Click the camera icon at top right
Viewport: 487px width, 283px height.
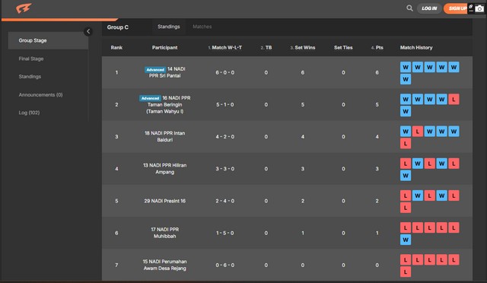(479, 8)
